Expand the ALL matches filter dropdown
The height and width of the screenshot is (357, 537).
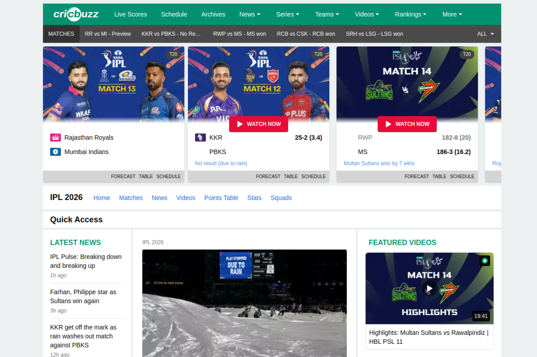(485, 34)
